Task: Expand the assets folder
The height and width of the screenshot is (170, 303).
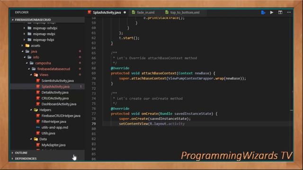Action: click(x=22, y=46)
